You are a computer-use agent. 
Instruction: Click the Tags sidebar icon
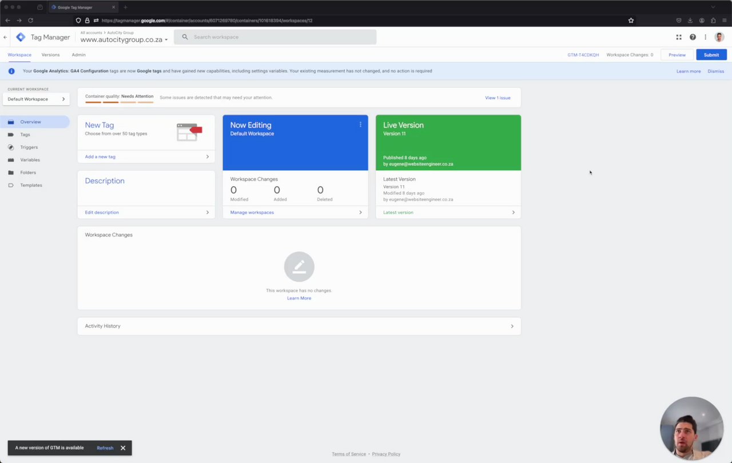tap(11, 134)
